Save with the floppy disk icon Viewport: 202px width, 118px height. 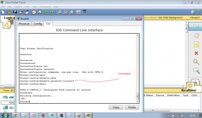(x=15, y=12)
